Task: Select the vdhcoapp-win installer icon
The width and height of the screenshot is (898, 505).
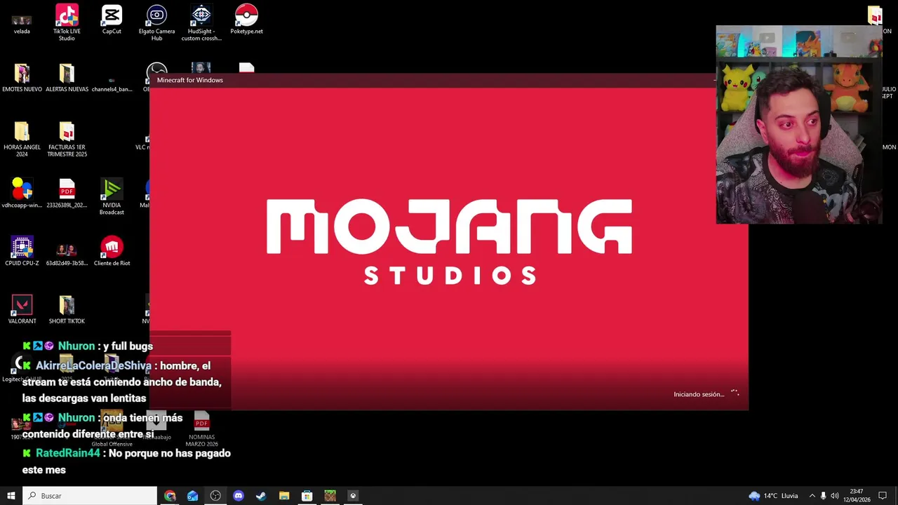Action: point(22,194)
